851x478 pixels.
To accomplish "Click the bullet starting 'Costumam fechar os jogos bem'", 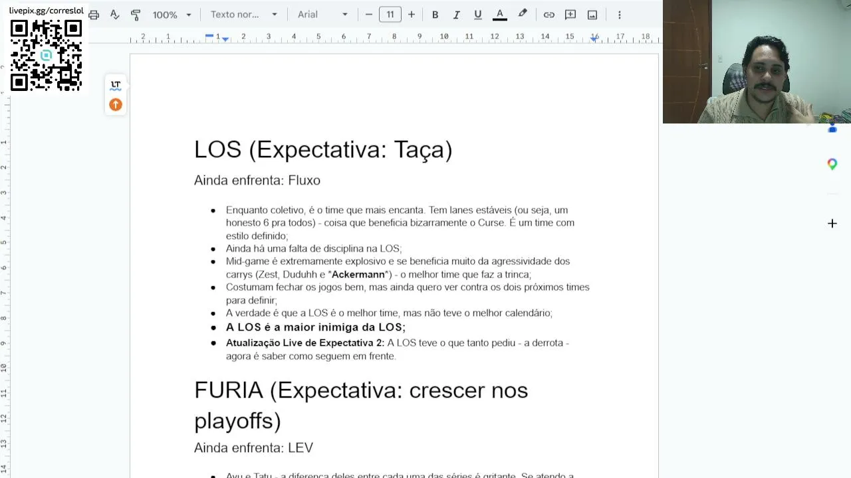I will click(x=408, y=293).
